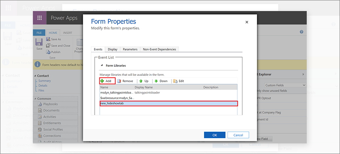Select the msdyn_talkingpointsloader library row
The width and height of the screenshot is (340, 154).
coord(168,92)
